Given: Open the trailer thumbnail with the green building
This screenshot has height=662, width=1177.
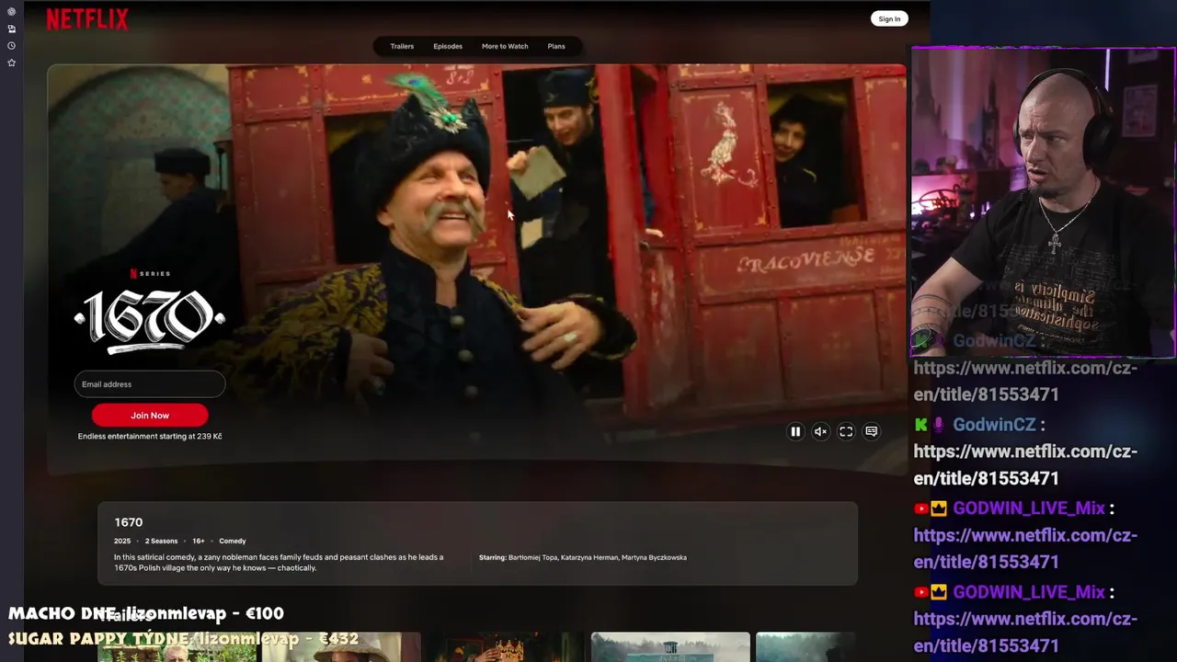Looking at the screenshot, I should click(x=670, y=646).
